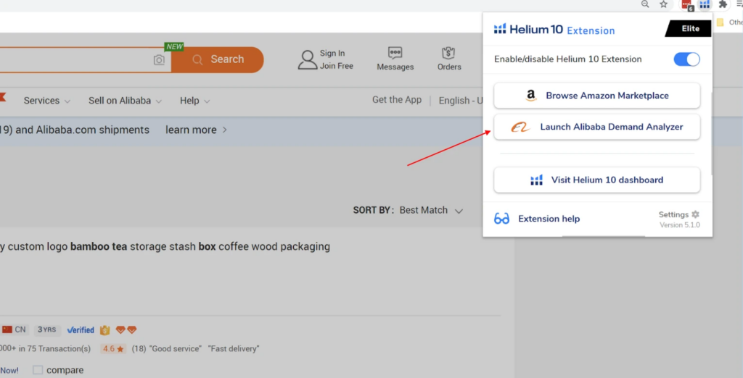
Task: Click the user profile icon
Action: pos(308,59)
